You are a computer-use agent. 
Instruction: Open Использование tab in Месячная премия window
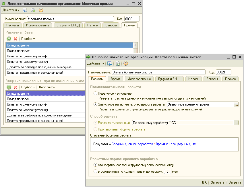tap(38, 25)
